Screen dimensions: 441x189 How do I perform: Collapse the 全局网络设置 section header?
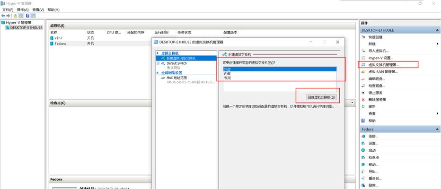coord(158,72)
